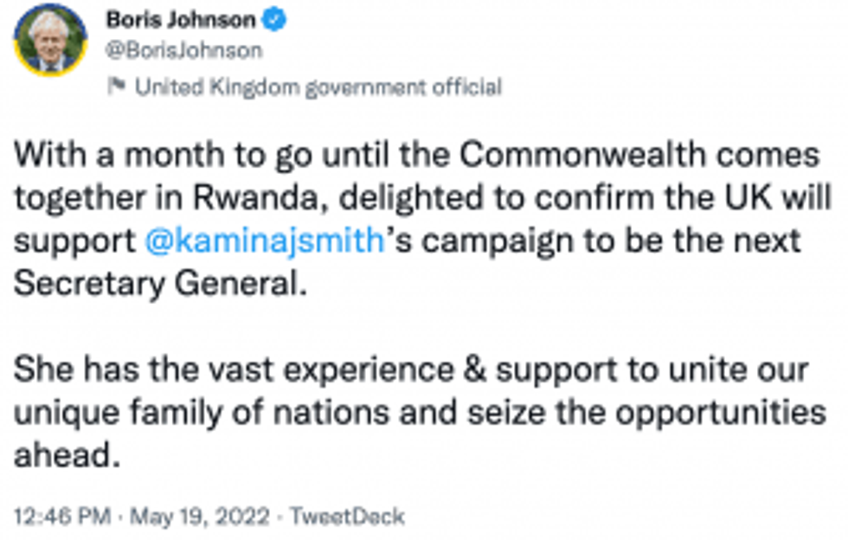Screen dimensions: 848x540
Task: Click the blue verified checkmark badge
Action: click(275, 19)
